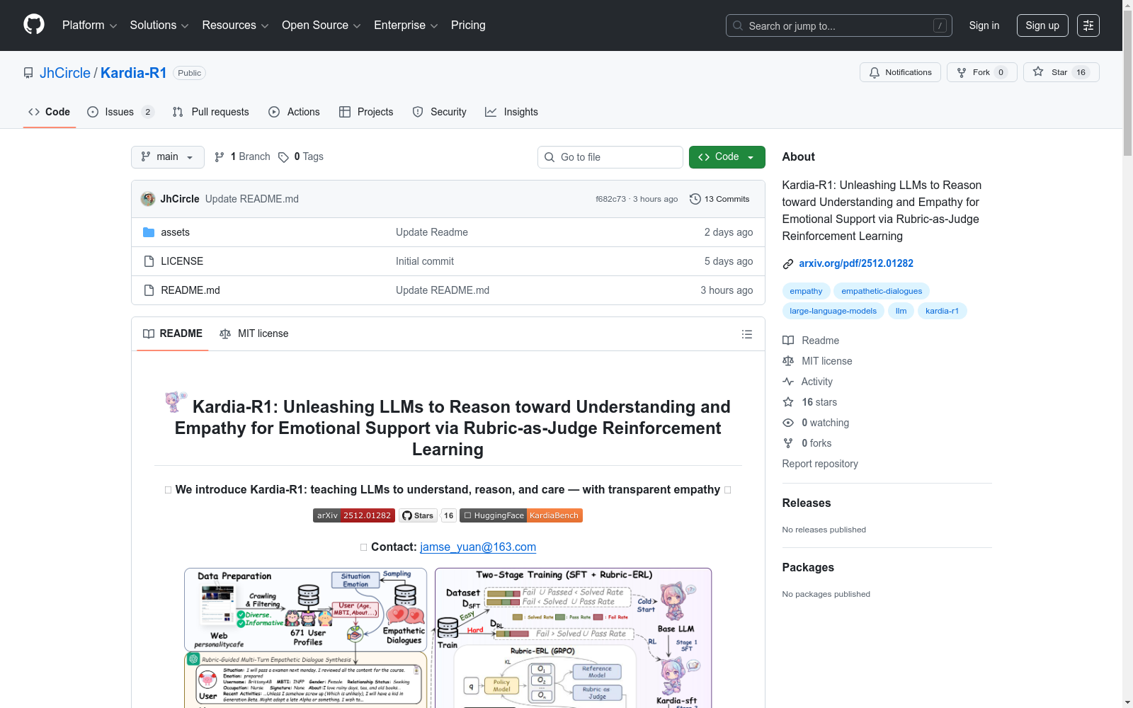Viewport: 1133px width, 708px height.
Task: Click the 13 Commits link
Action: point(719,199)
